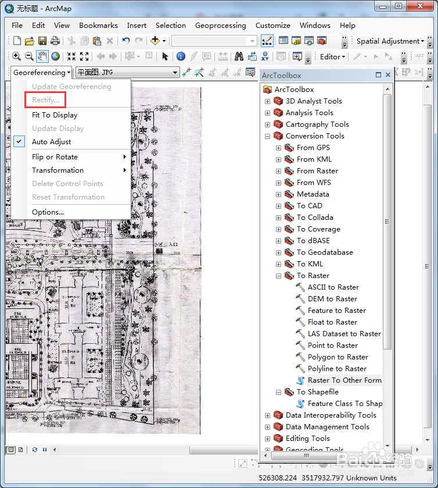Open the Customize menu

point(272,26)
